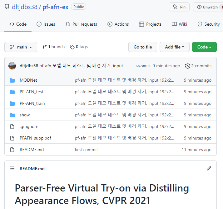View the 2 commits history
This screenshot has height=209, width=223.
point(198,66)
